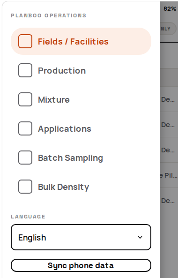The image size is (178, 278).
Task: Click the Fields / Facilities icon box
Action: [25, 41]
